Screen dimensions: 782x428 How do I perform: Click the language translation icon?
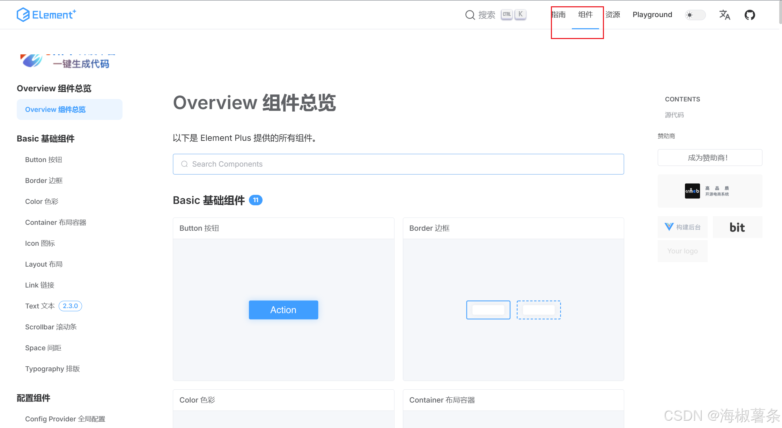pyautogui.click(x=724, y=15)
